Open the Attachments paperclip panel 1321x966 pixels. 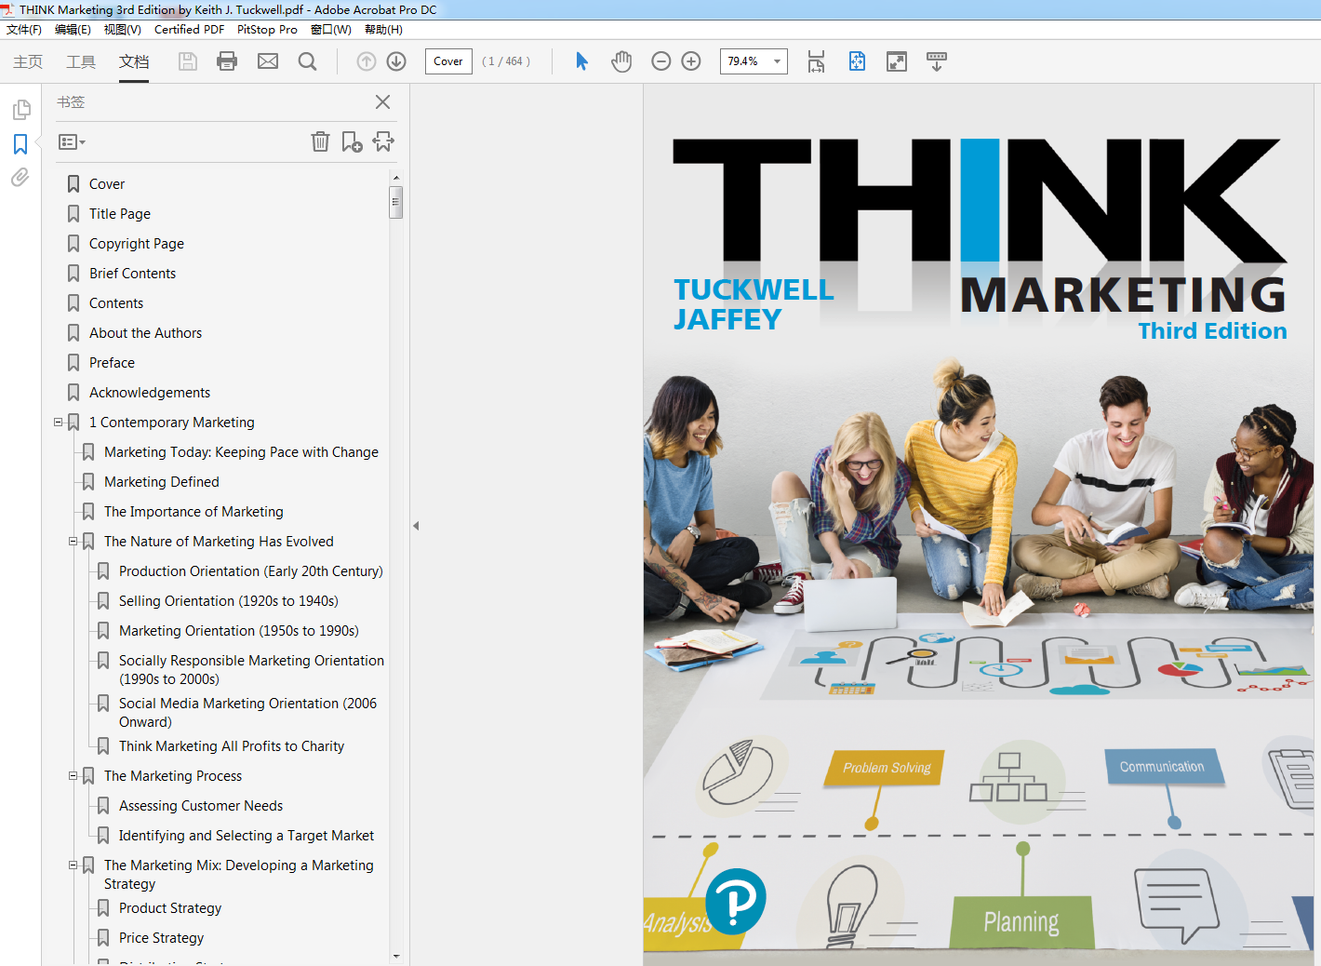[20, 177]
